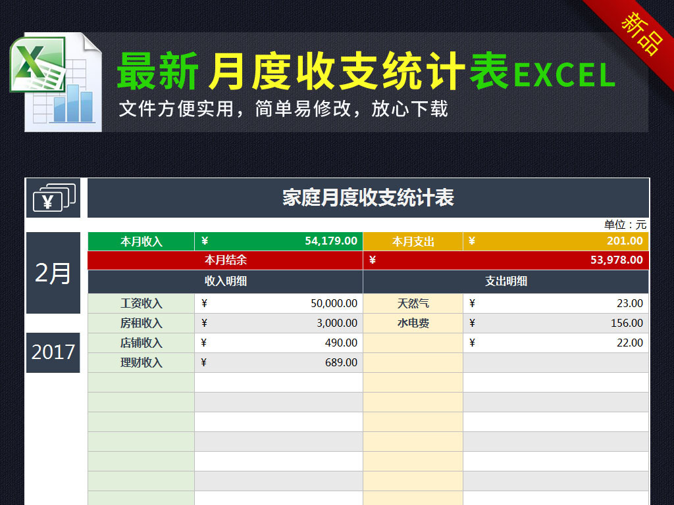Select the 最新月度收支统计表EXCEL headline
Viewport: 674px width, 505px height.
coord(366,71)
